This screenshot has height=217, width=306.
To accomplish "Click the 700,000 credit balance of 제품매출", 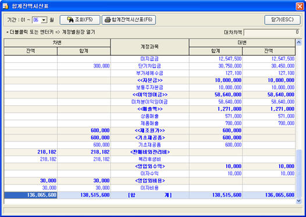I will [x=286, y=123].
